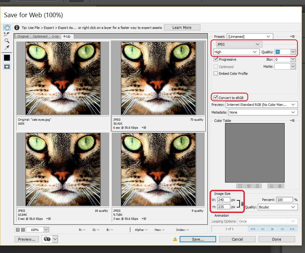
Task: Select the Slice Select tool
Action: pos(6,34)
